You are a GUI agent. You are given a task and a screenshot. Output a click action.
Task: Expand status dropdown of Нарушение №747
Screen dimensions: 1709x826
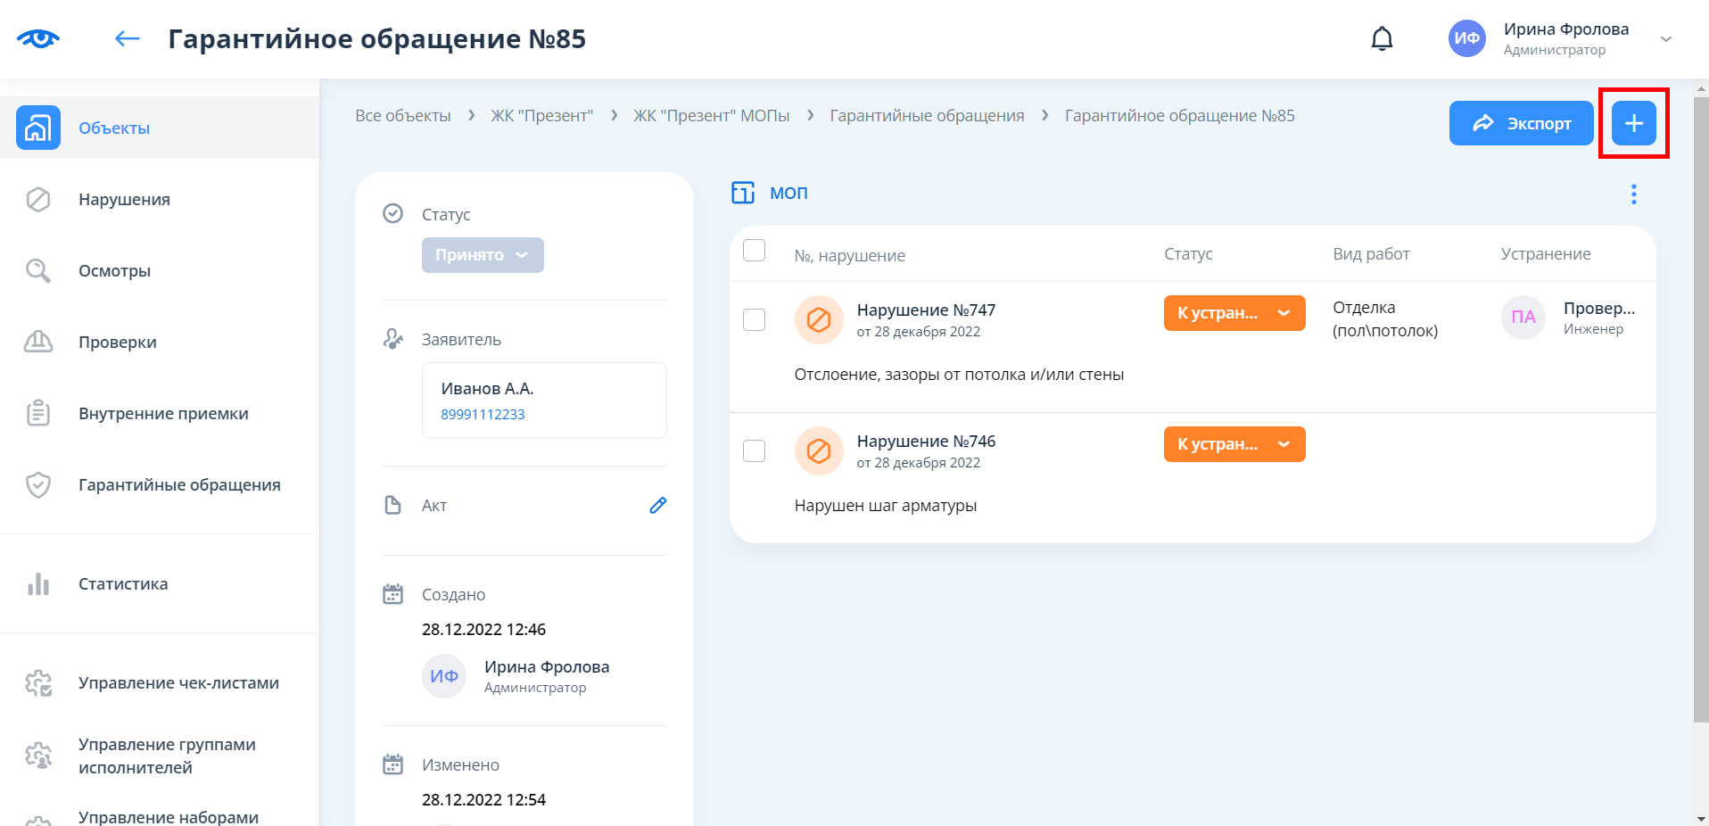pos(1284,313)
